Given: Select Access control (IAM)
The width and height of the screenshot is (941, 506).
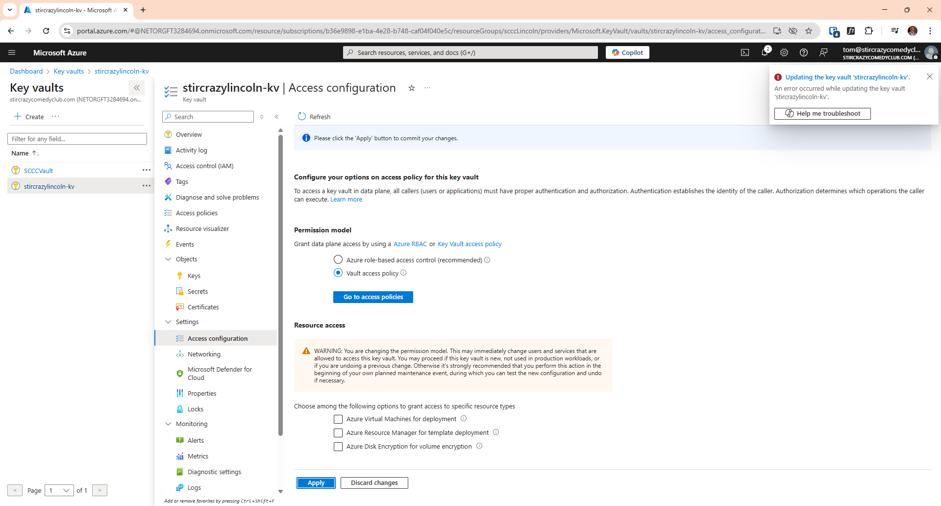Looking at the screenshot, I should [203, 166].
